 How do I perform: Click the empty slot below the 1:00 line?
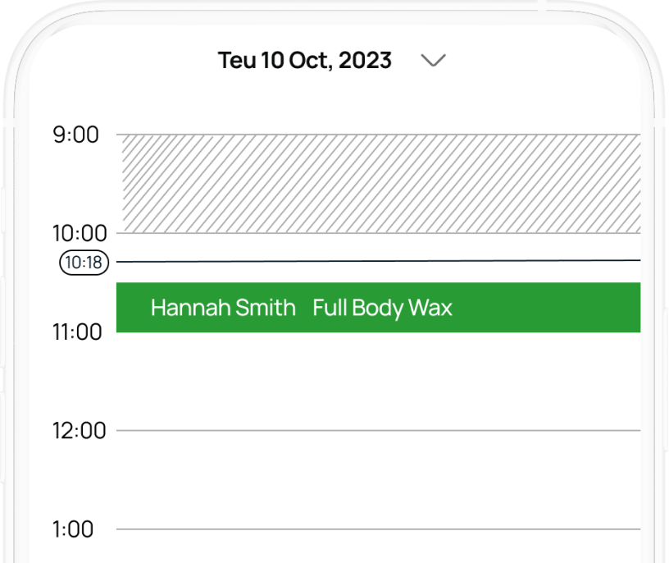[377, 547]
